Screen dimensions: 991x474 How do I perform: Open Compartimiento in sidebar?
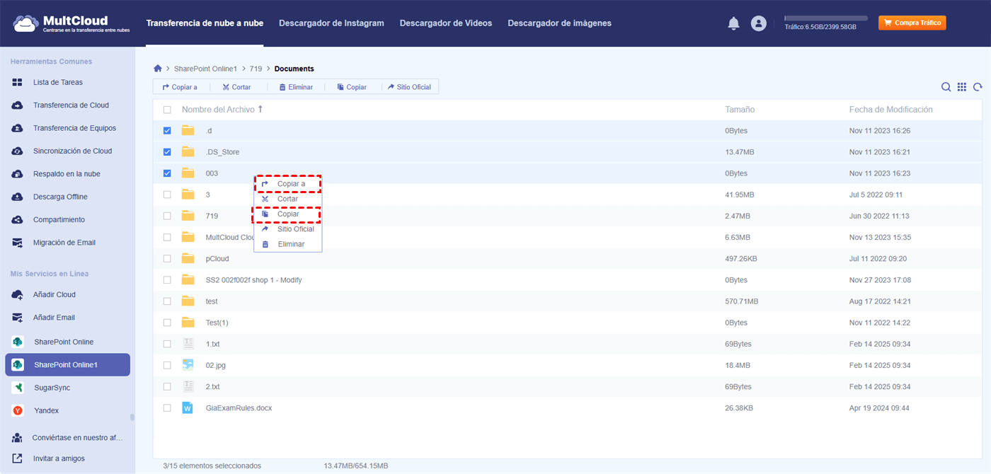59,220
